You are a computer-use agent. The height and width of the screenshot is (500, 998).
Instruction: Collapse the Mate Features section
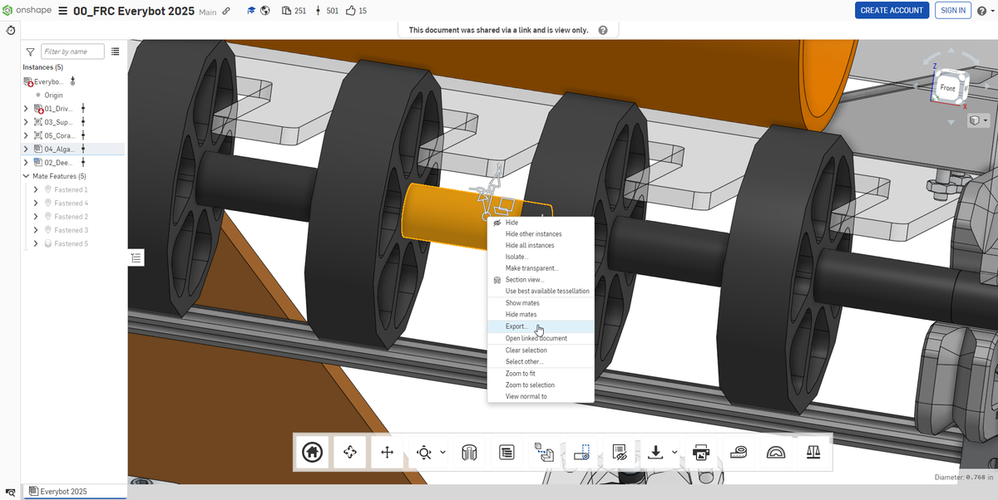pyautogui.click(x=27, y=176)
